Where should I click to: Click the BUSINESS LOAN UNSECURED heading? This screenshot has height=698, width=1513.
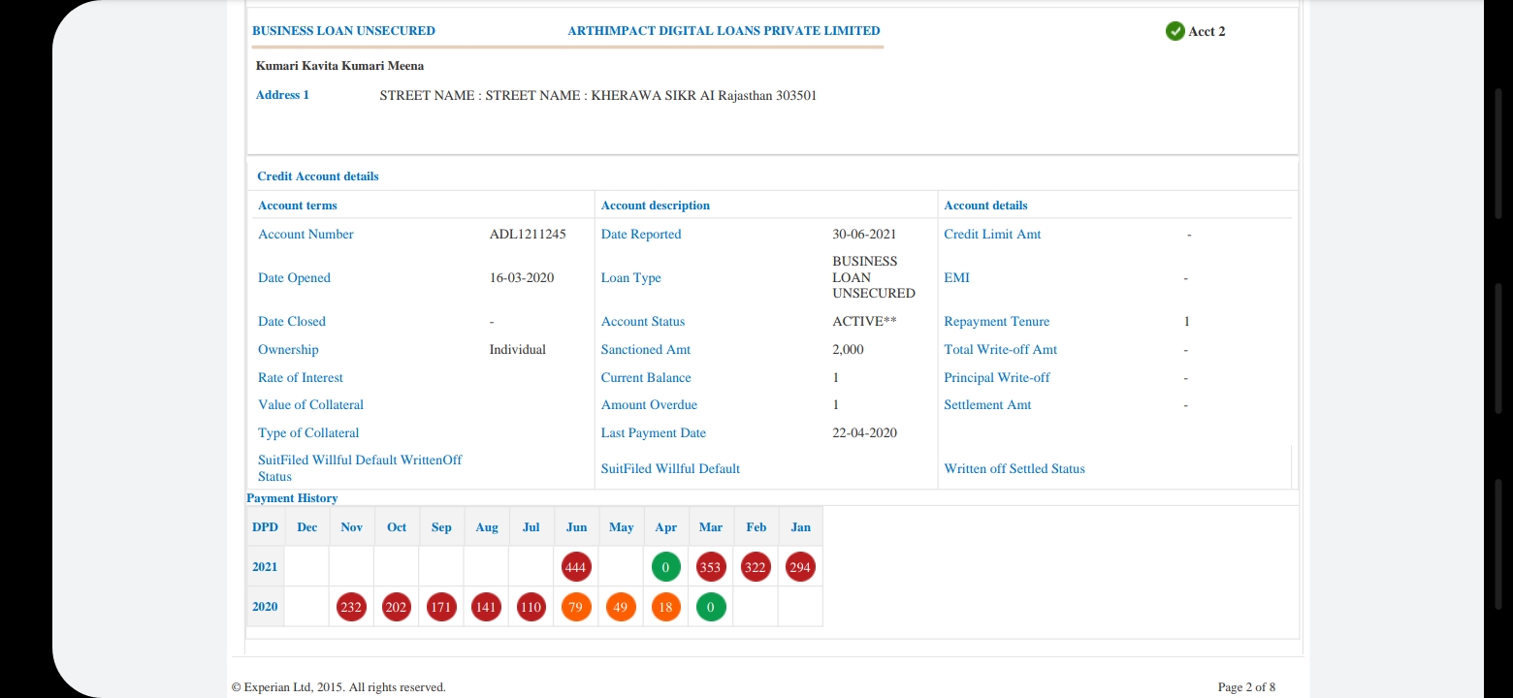click(x=343, y=31)
